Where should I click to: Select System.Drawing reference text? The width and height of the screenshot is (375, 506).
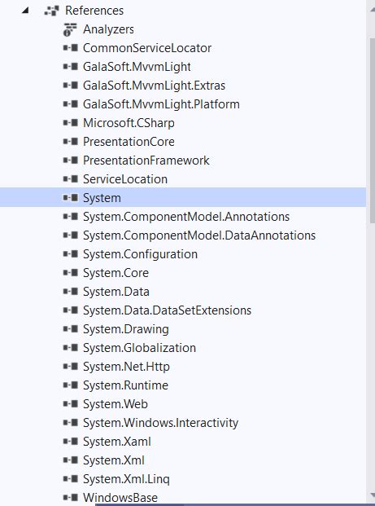125,329
